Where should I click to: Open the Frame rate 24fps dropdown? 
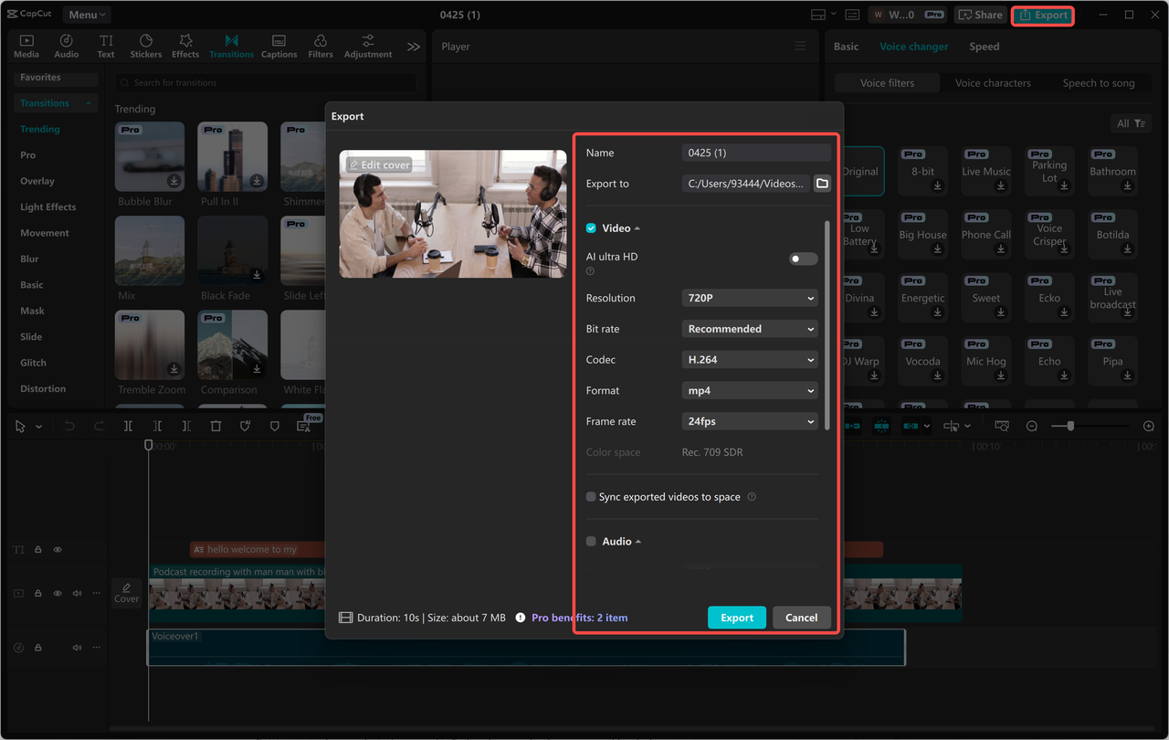coord(750,422)
